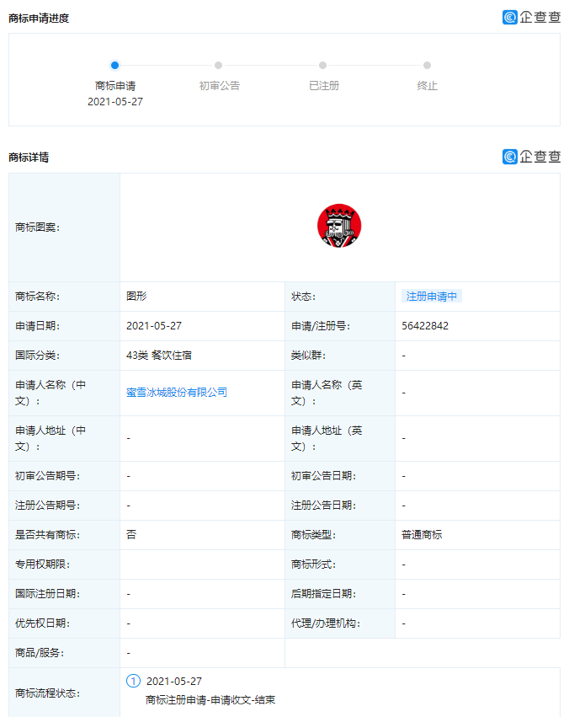Click the 否 shared-trademark value

point(131,534)
